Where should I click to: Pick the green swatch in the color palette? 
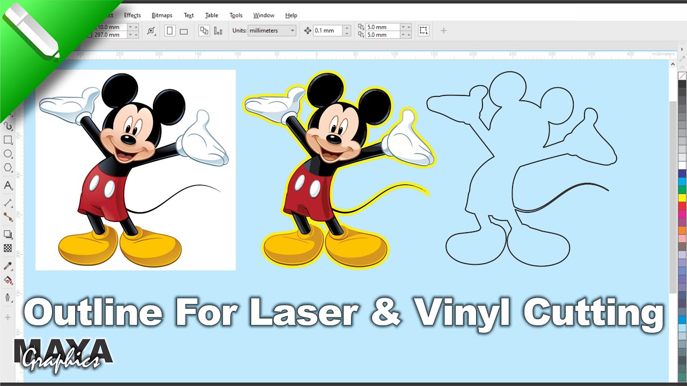click(x=682, y=190)
